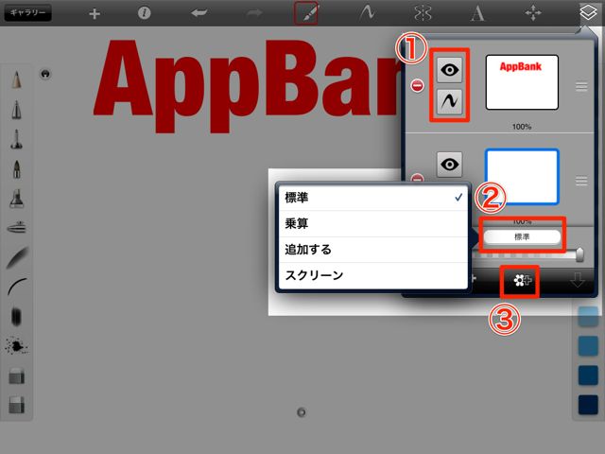Delete the AppBank layer via red minus
The height and width of the screenshot is (454, 605).
click(x=417, y=85)
